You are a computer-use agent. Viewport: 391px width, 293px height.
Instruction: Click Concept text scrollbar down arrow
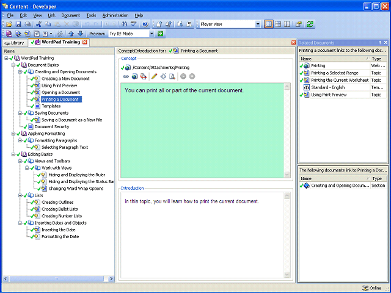287,175
